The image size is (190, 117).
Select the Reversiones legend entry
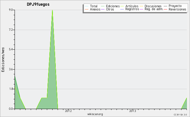175,9
